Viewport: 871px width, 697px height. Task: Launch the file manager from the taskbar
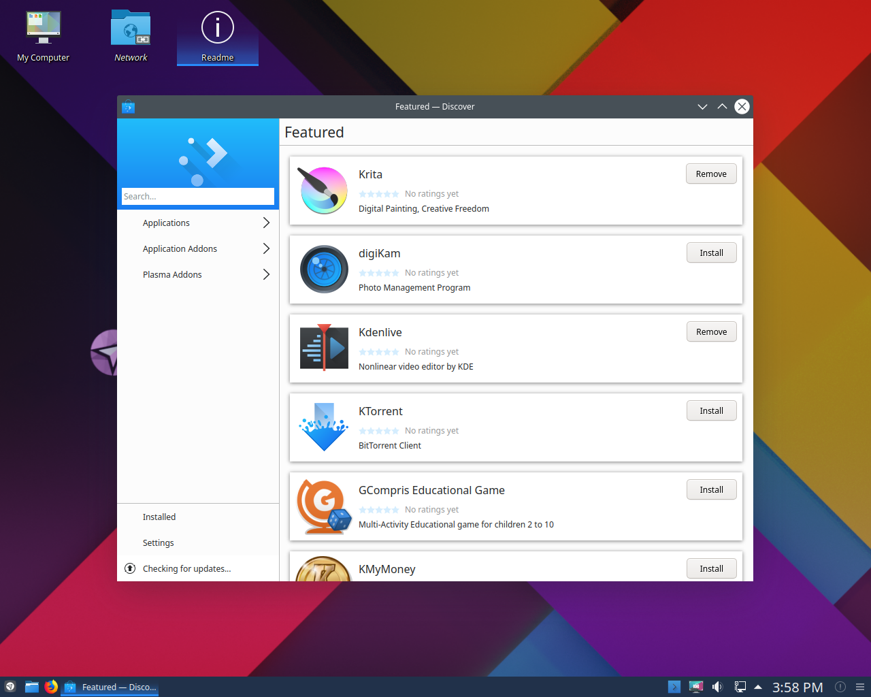(32, 687)
